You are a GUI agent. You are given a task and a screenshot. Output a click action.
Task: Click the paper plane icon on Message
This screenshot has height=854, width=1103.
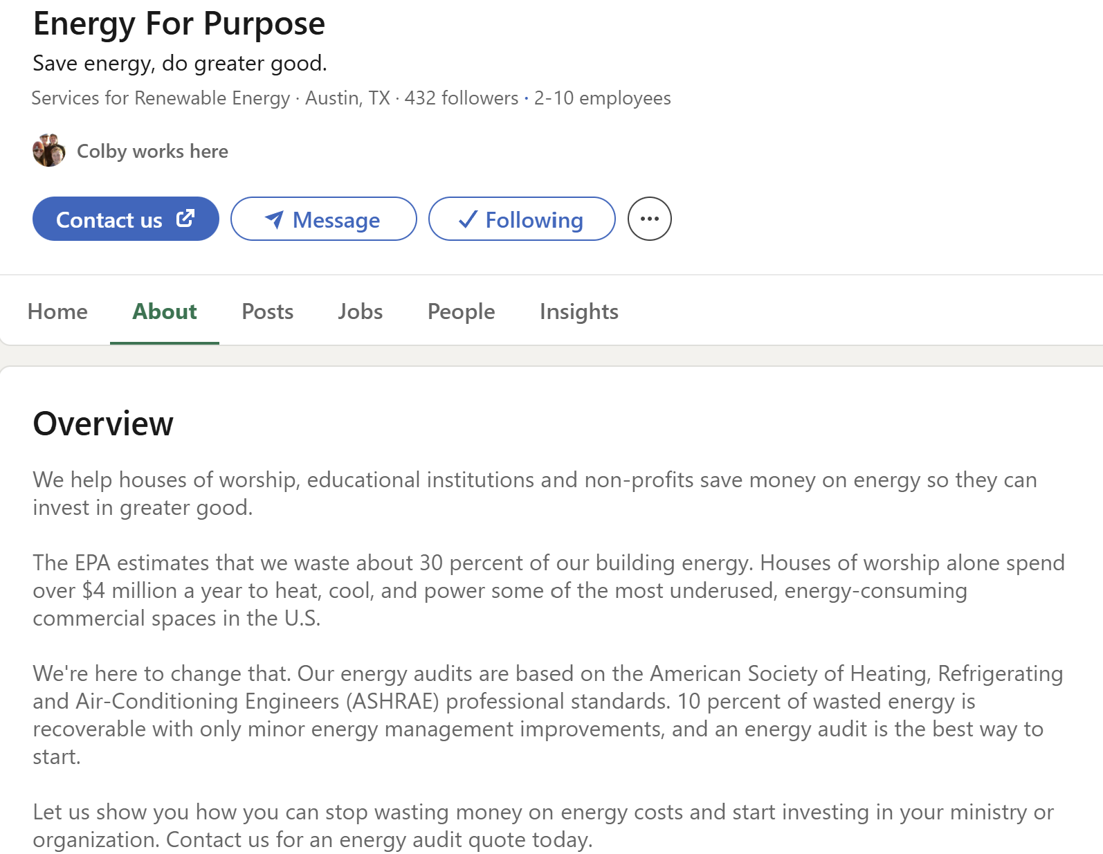[x=274, y=219]
